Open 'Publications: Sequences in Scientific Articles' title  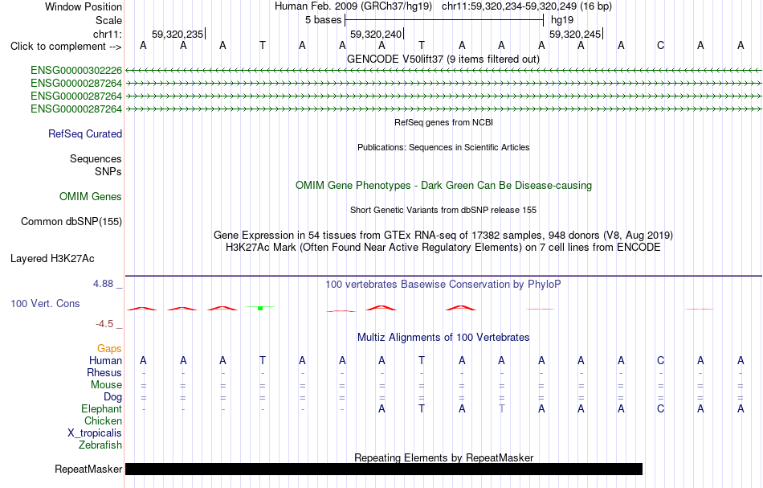click(x=443, y=148)
